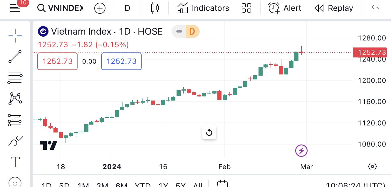The width and height of the screenshot is (391, 187).
Task: Select the crosshair cursor tool
Action: [x=15, y=36]
